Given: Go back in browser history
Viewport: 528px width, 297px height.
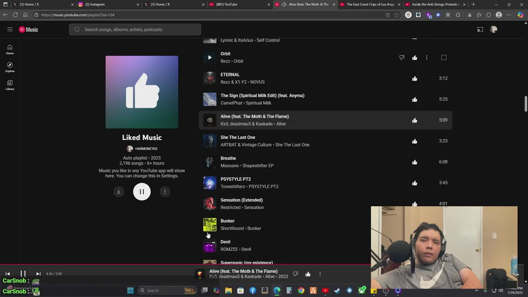Looking at the screenshot, I should [x=5, y=15].
